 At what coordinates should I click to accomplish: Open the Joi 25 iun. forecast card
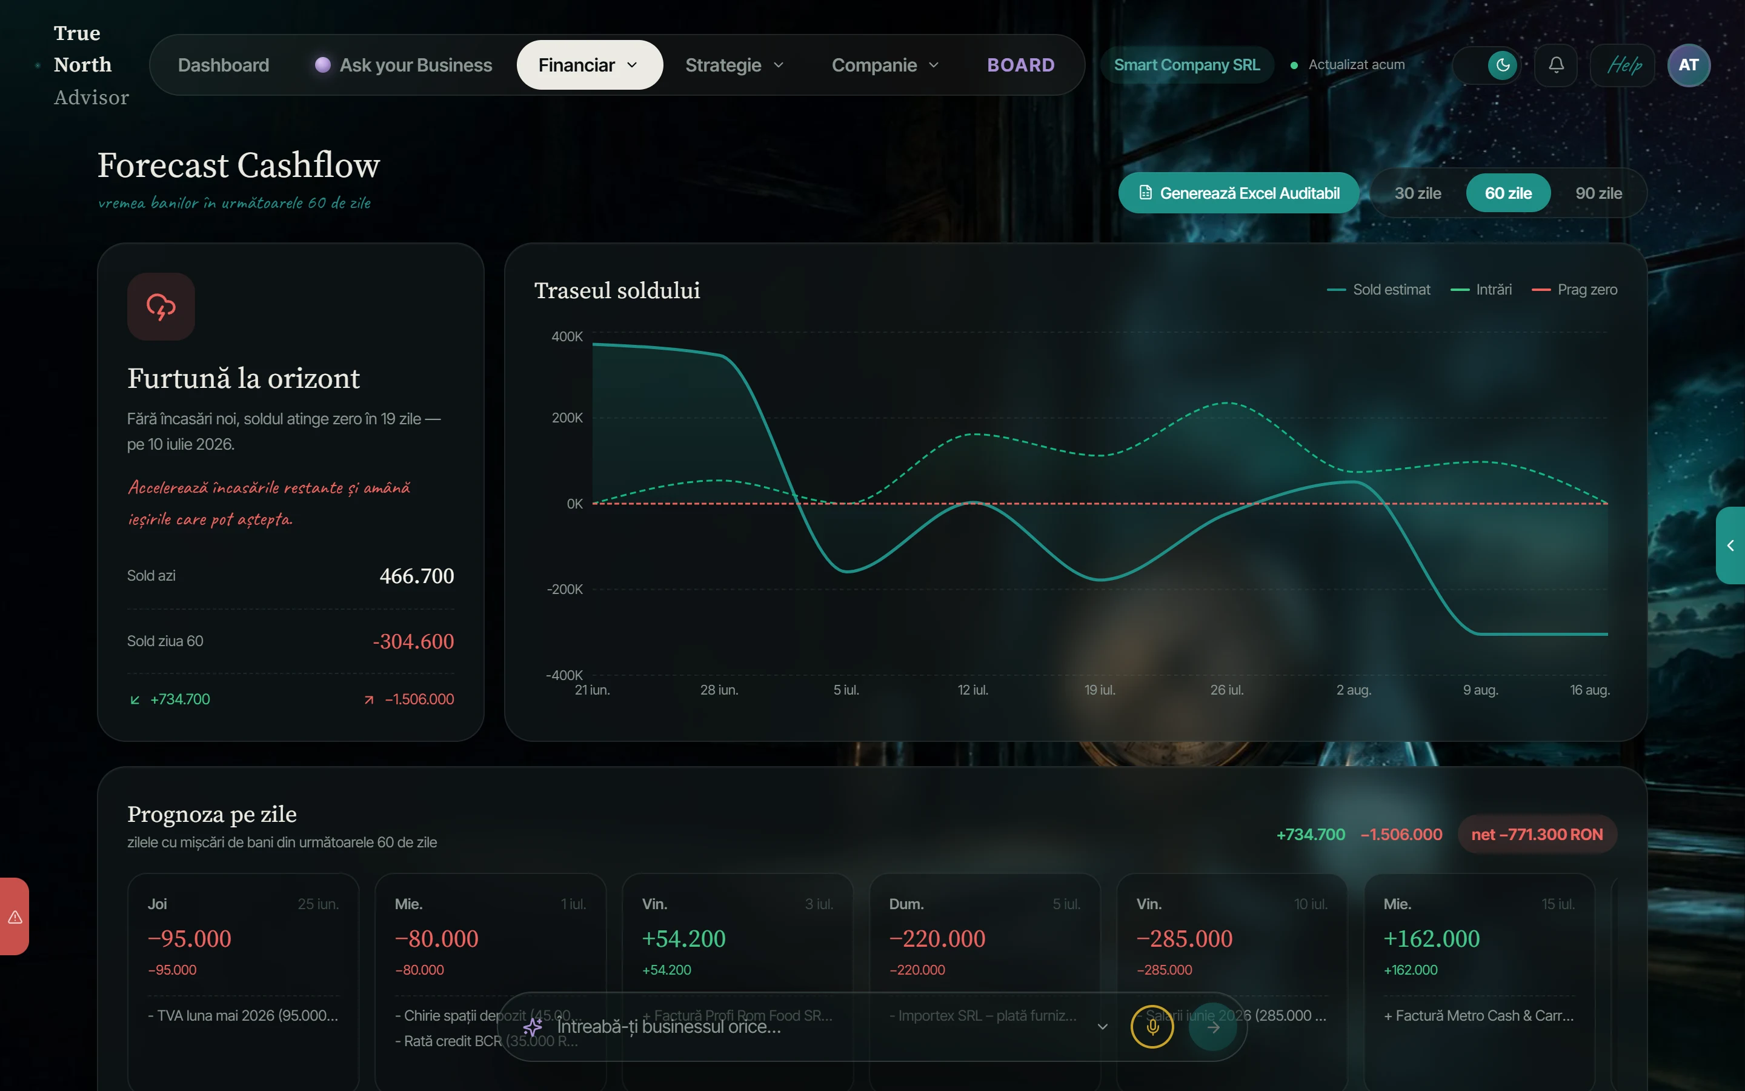coord(243,981)
